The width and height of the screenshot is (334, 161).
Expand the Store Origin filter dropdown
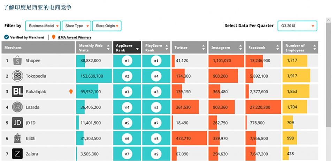107,26
